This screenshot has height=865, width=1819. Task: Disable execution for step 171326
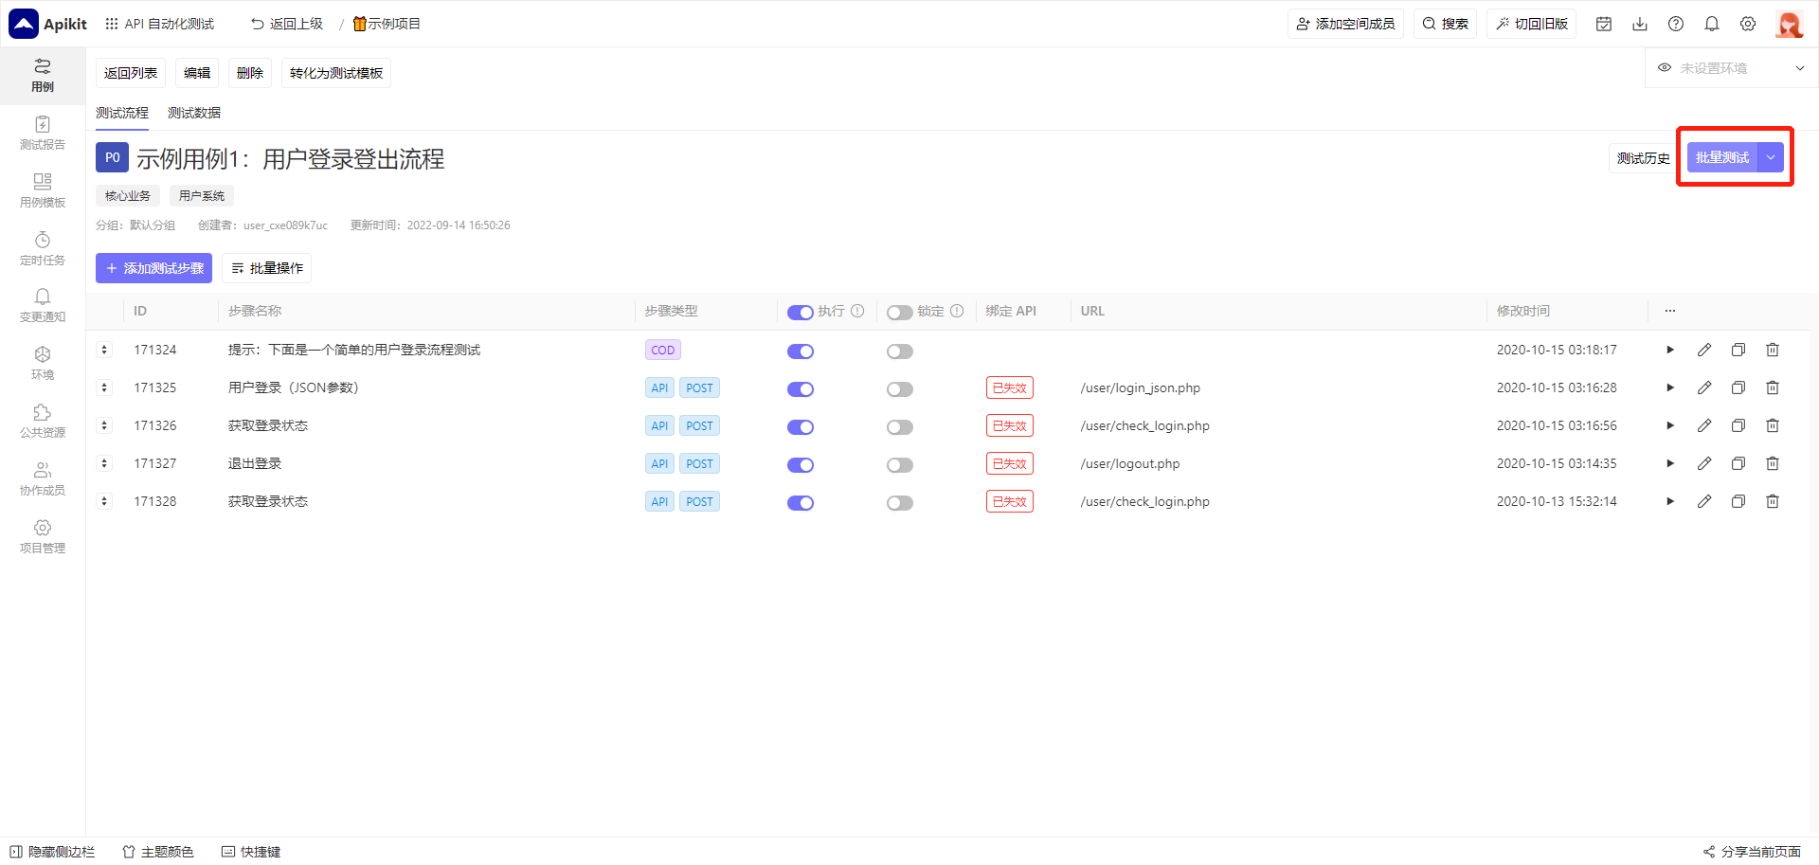click(x=801, y=427)
